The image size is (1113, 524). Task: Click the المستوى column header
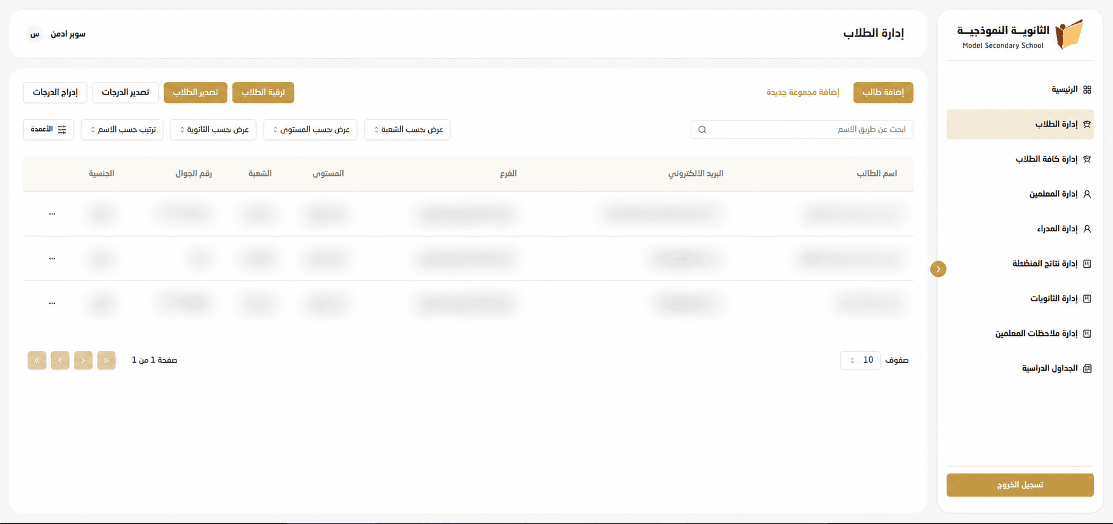[x=328, y=173]
